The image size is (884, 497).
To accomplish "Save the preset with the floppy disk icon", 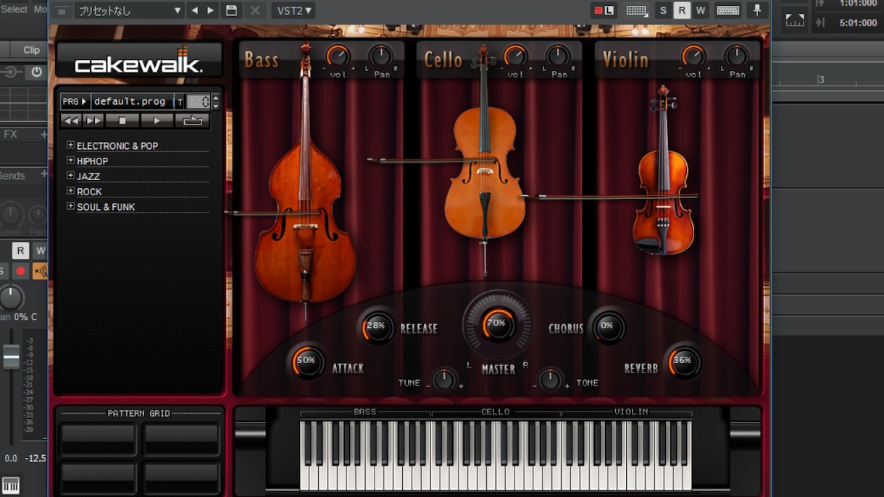I will 231,10.
